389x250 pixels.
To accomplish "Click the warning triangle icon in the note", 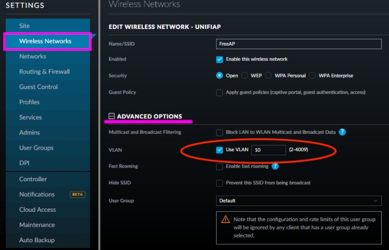I will 226,219.
